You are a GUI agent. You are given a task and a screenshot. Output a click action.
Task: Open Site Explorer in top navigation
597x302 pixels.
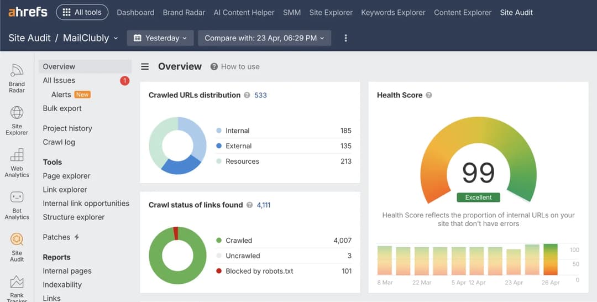coord(331,13)
